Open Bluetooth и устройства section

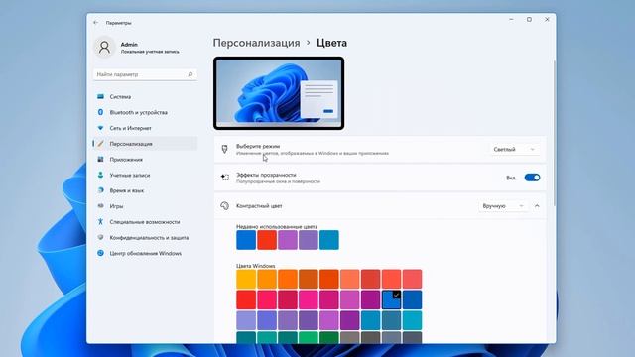146,112
